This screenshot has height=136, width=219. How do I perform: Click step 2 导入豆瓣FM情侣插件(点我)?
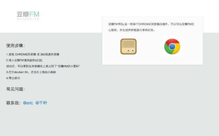[24, 60]
